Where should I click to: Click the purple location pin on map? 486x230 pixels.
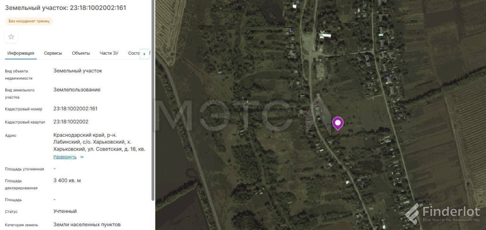[x=338, y=123]
